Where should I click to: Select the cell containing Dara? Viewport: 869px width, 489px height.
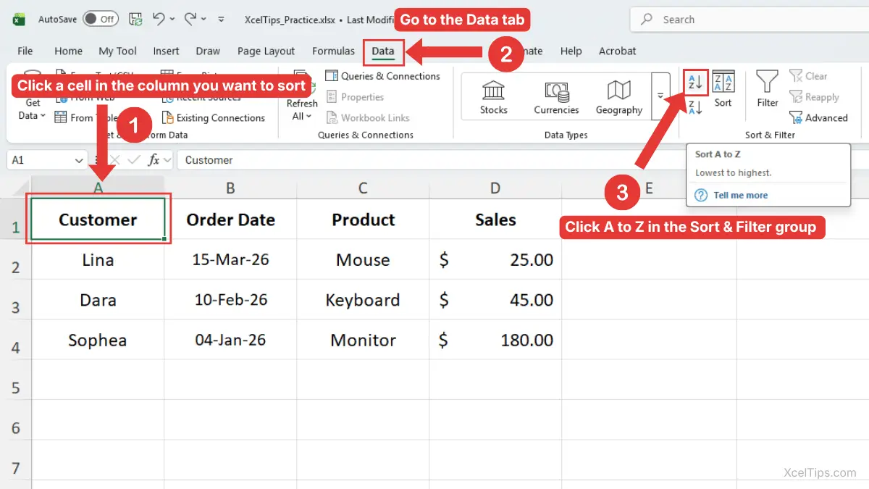98,300
